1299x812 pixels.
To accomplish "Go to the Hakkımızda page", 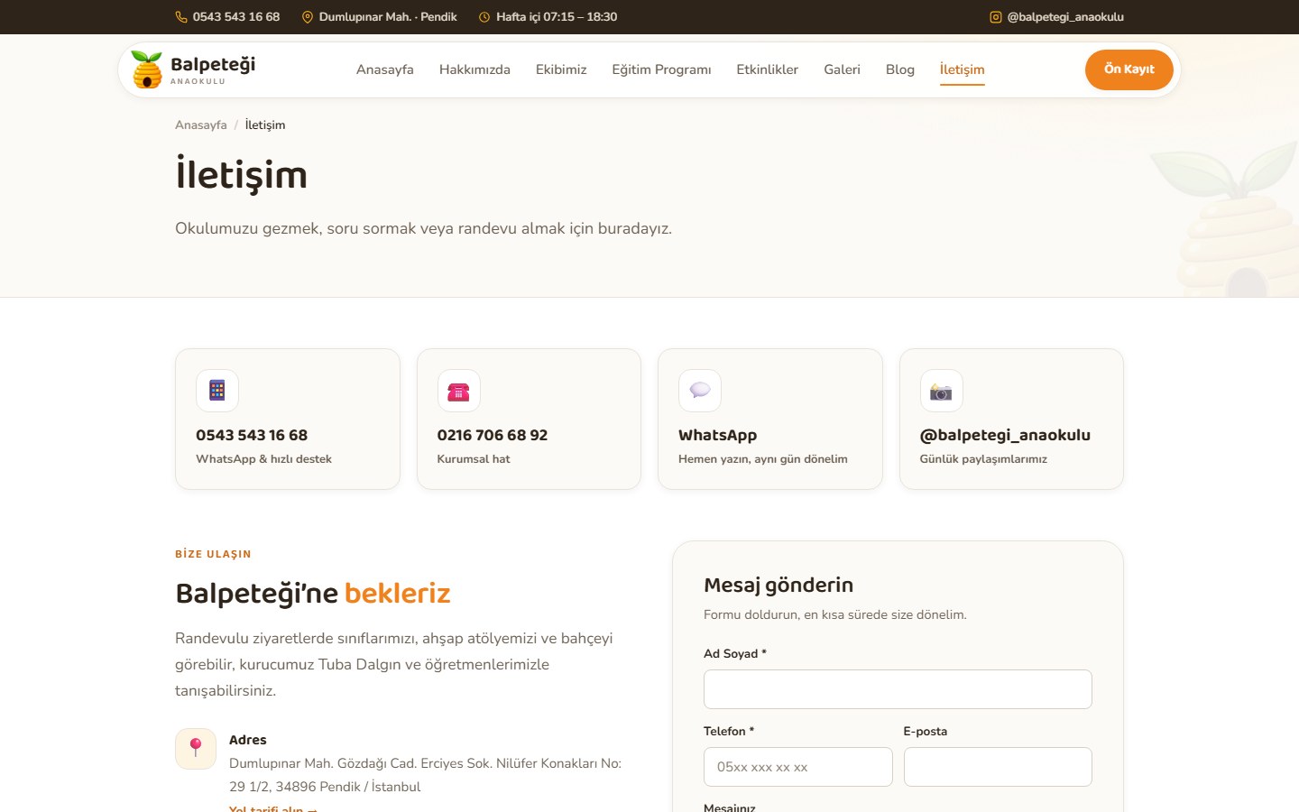I will pos(474,69).
